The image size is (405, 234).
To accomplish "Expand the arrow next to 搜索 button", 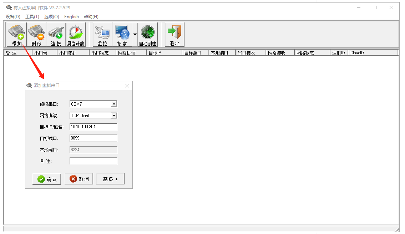I will click(135, 35).
